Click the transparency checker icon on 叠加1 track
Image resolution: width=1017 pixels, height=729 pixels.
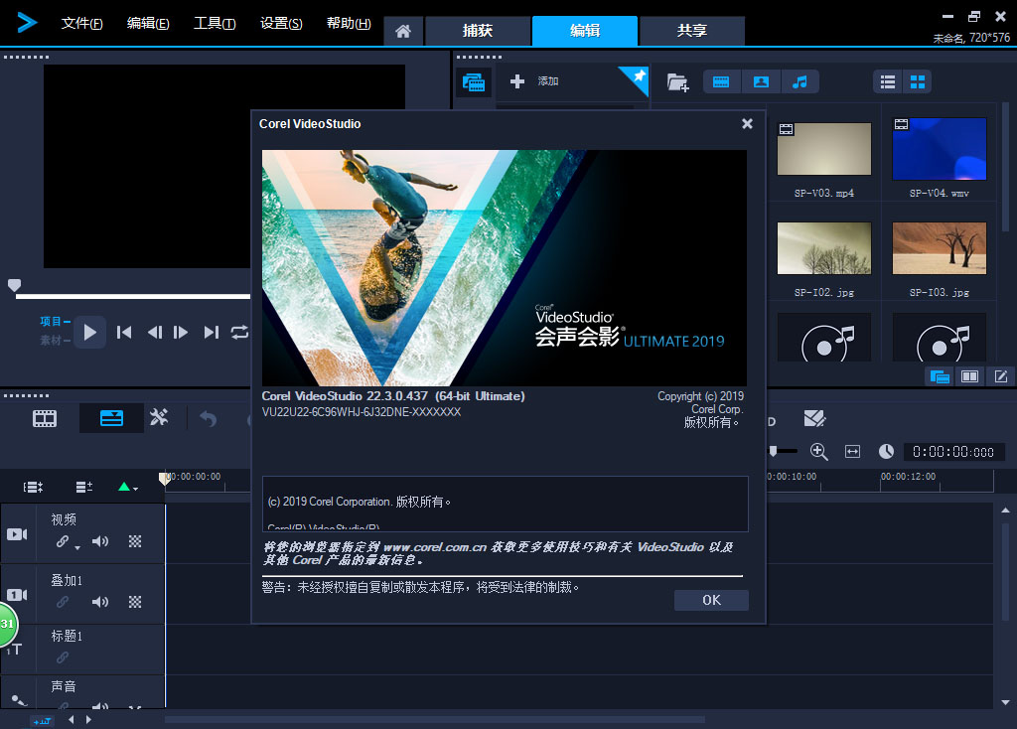135,601
